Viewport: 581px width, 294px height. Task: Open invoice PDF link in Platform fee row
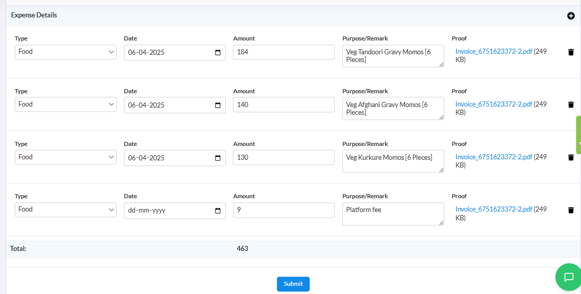493,209
